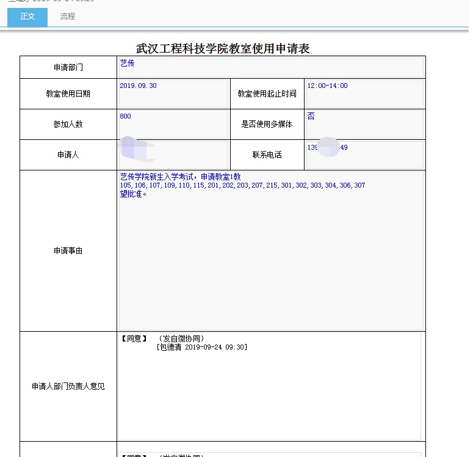Click the 是否使用多媒体 label cell

[x=267, y=124]
